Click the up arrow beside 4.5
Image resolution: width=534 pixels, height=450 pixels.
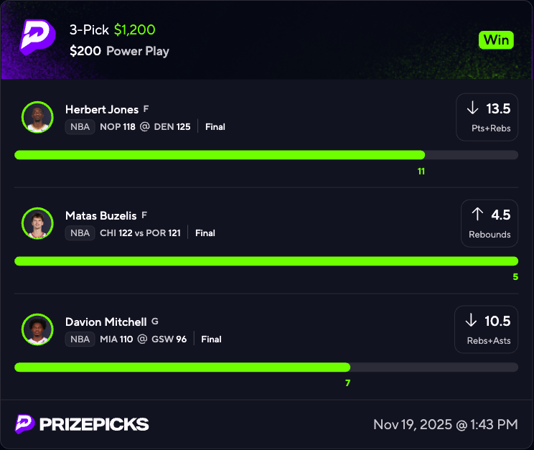477,215
